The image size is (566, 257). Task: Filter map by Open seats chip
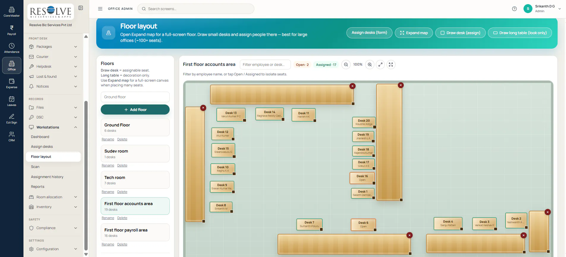(302, 65)
